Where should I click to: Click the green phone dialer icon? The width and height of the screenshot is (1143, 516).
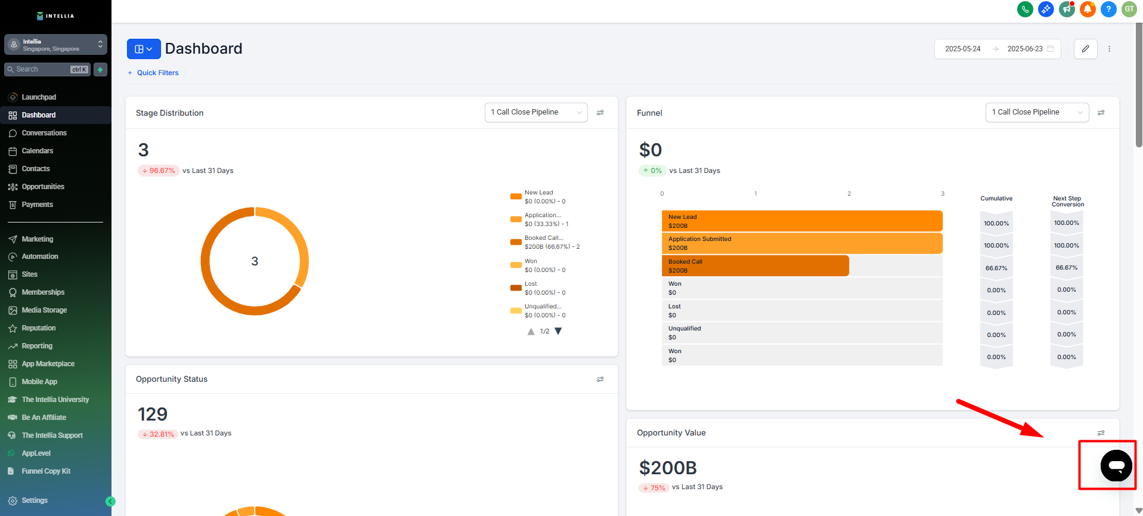tap(1025, 10)
